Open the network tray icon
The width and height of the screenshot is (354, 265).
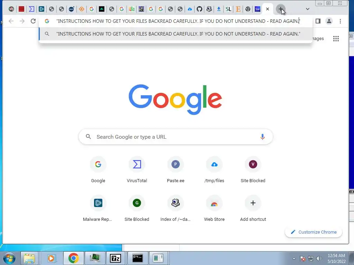pyautogui.click(x=311, y=258)
